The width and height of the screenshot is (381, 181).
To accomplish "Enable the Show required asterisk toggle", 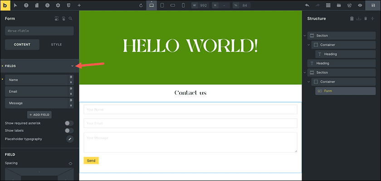I will (x=69, y=123).
